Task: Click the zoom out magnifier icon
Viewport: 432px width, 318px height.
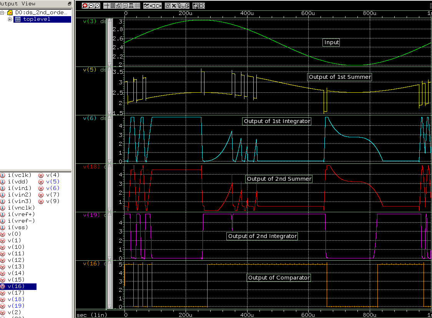Action: [x=91, y=6]
